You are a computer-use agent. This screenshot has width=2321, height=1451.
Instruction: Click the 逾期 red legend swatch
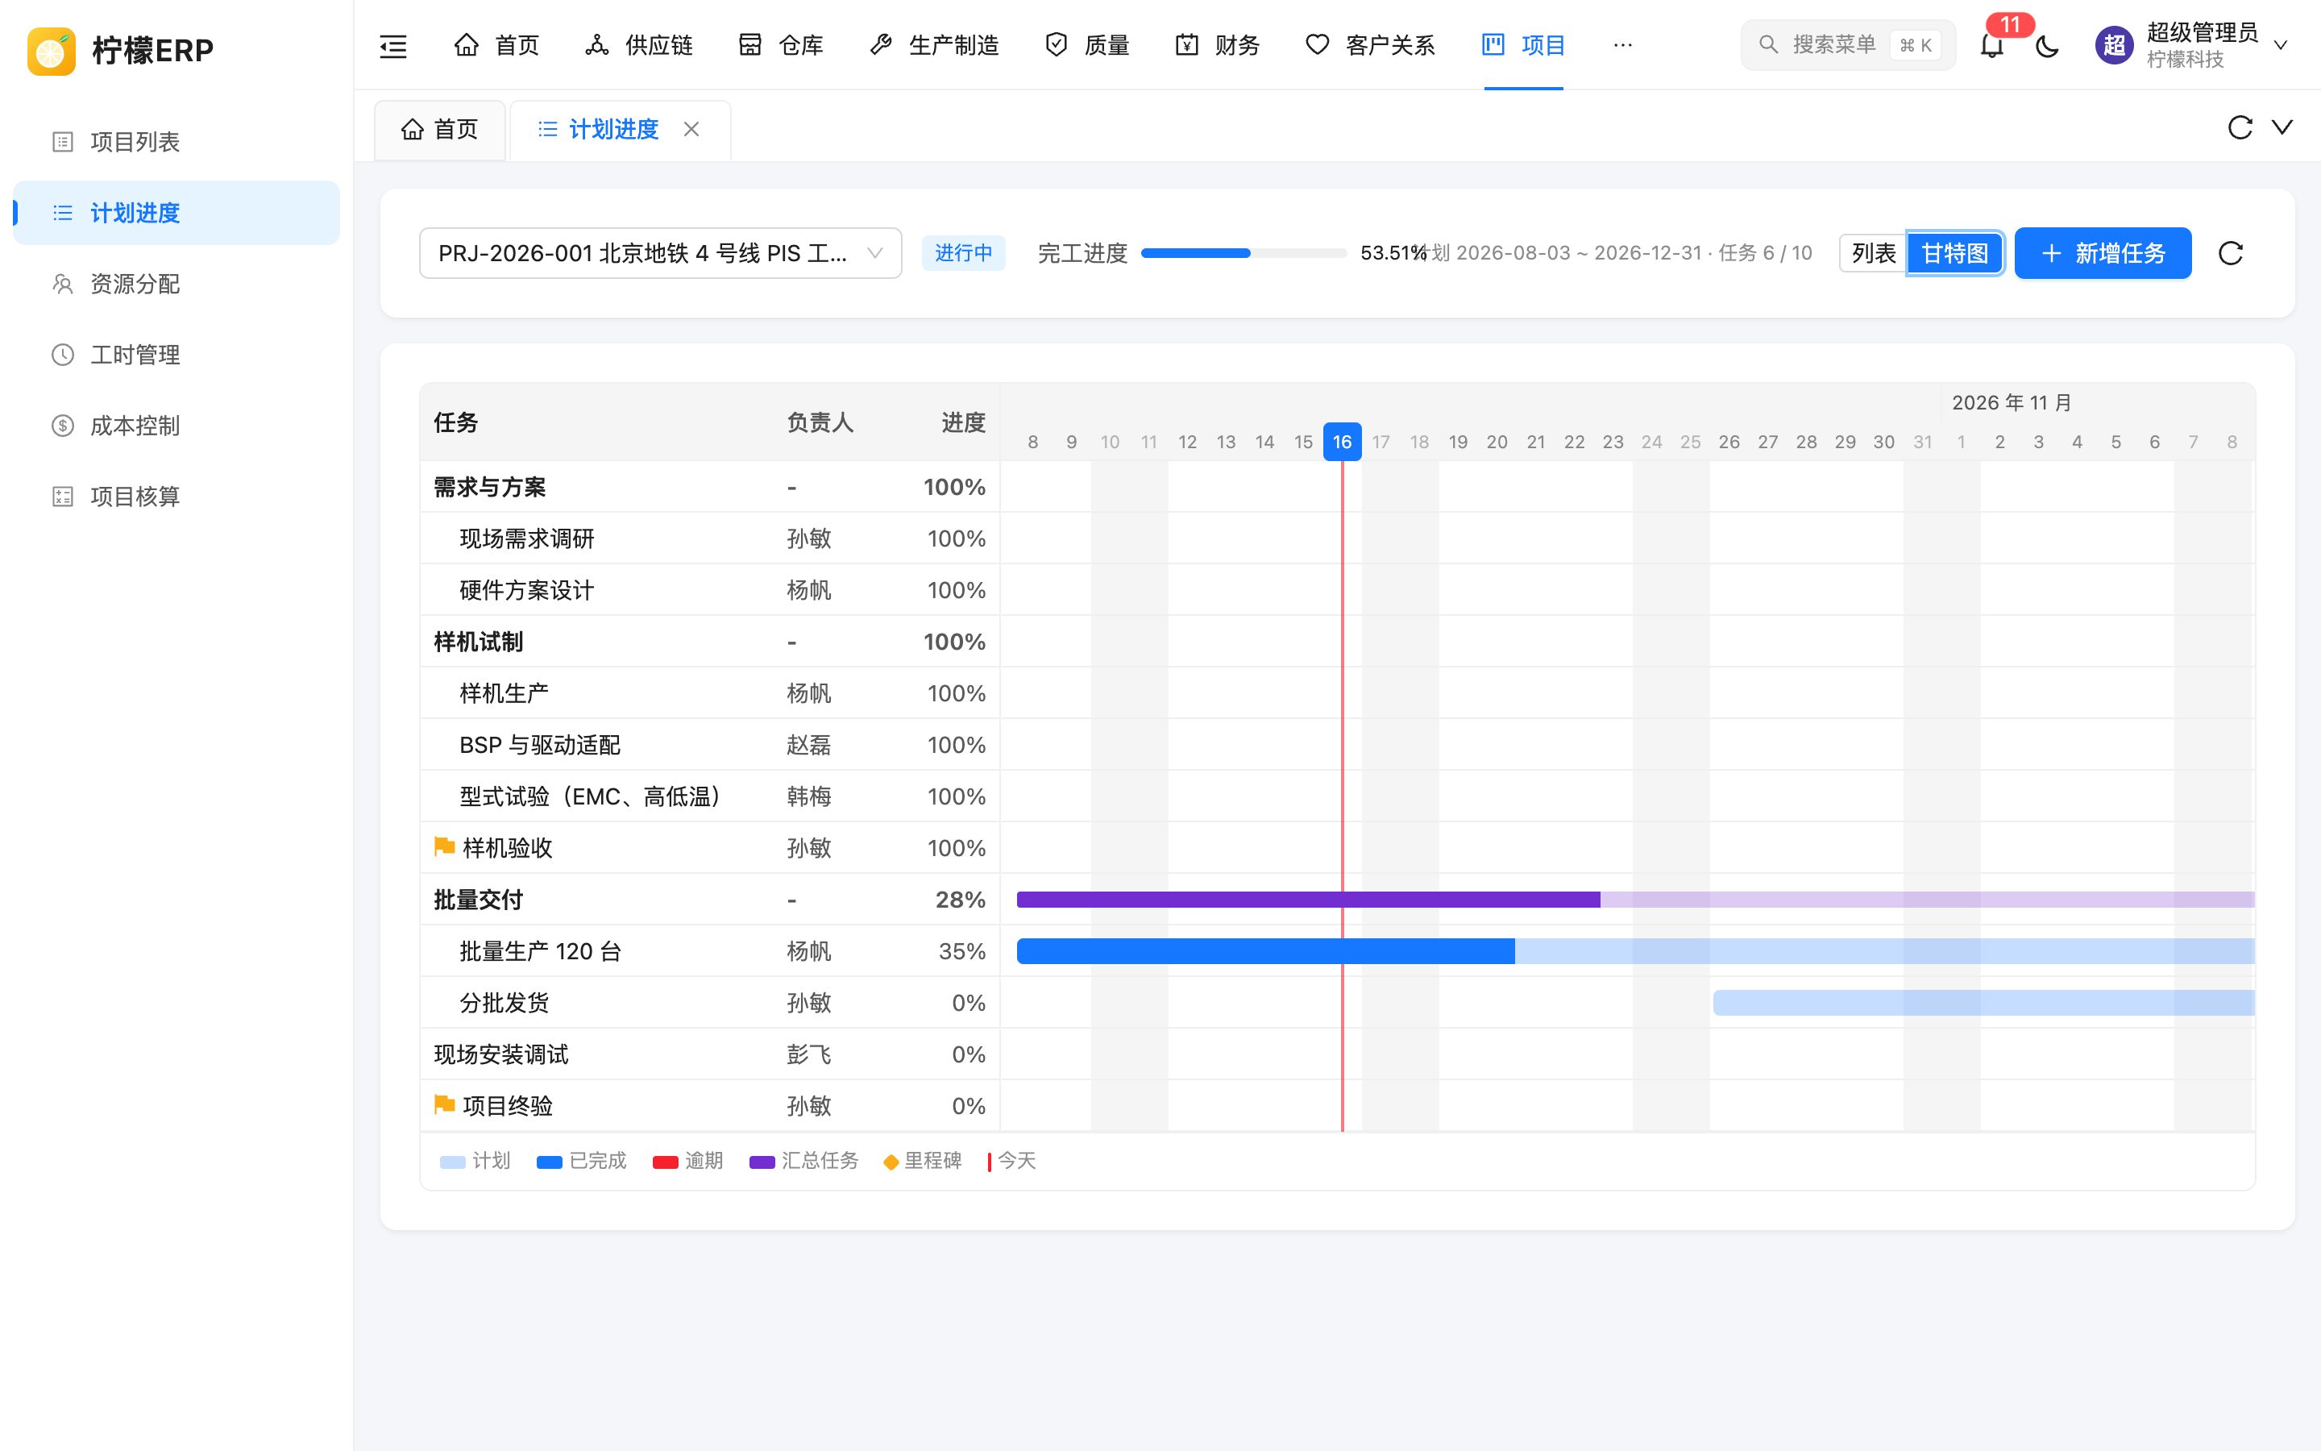666,1162
